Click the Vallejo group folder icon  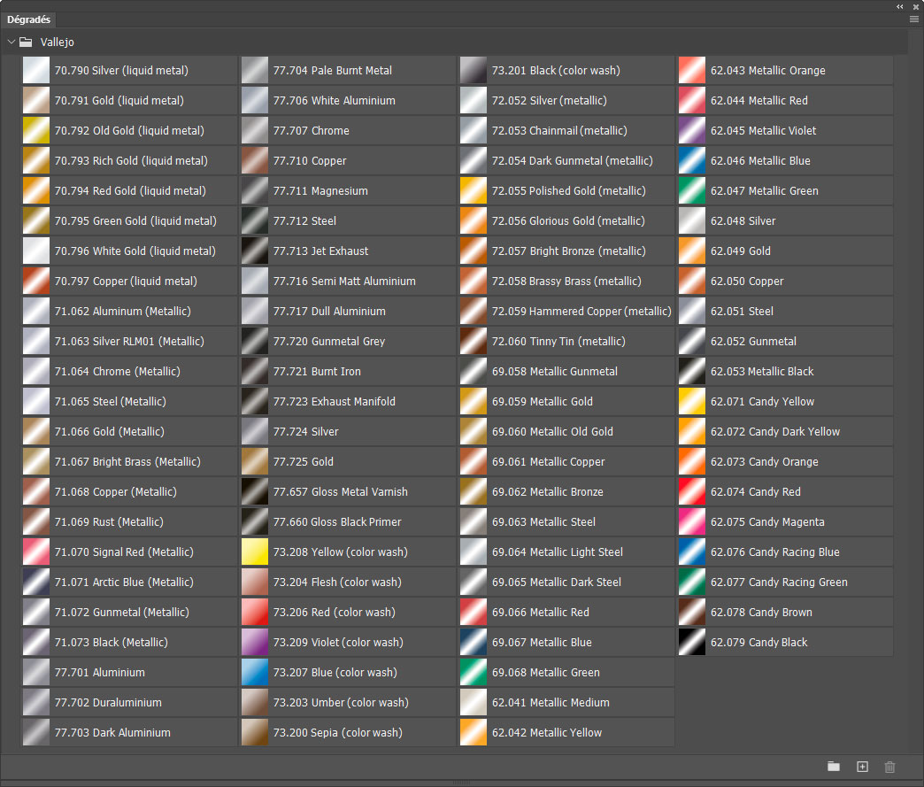point(27,42)
